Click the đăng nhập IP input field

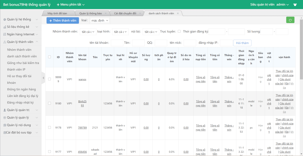tap(226, 43)
